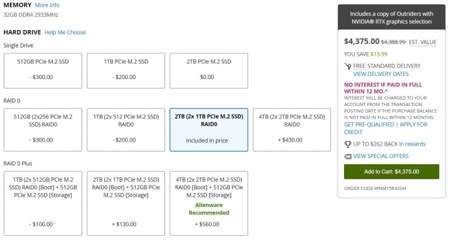The width and height of the screenshot is (452, 242).
Task: Pick 4TB (2x 2TB) RAID0 for +$430
Action: (292, 130)
